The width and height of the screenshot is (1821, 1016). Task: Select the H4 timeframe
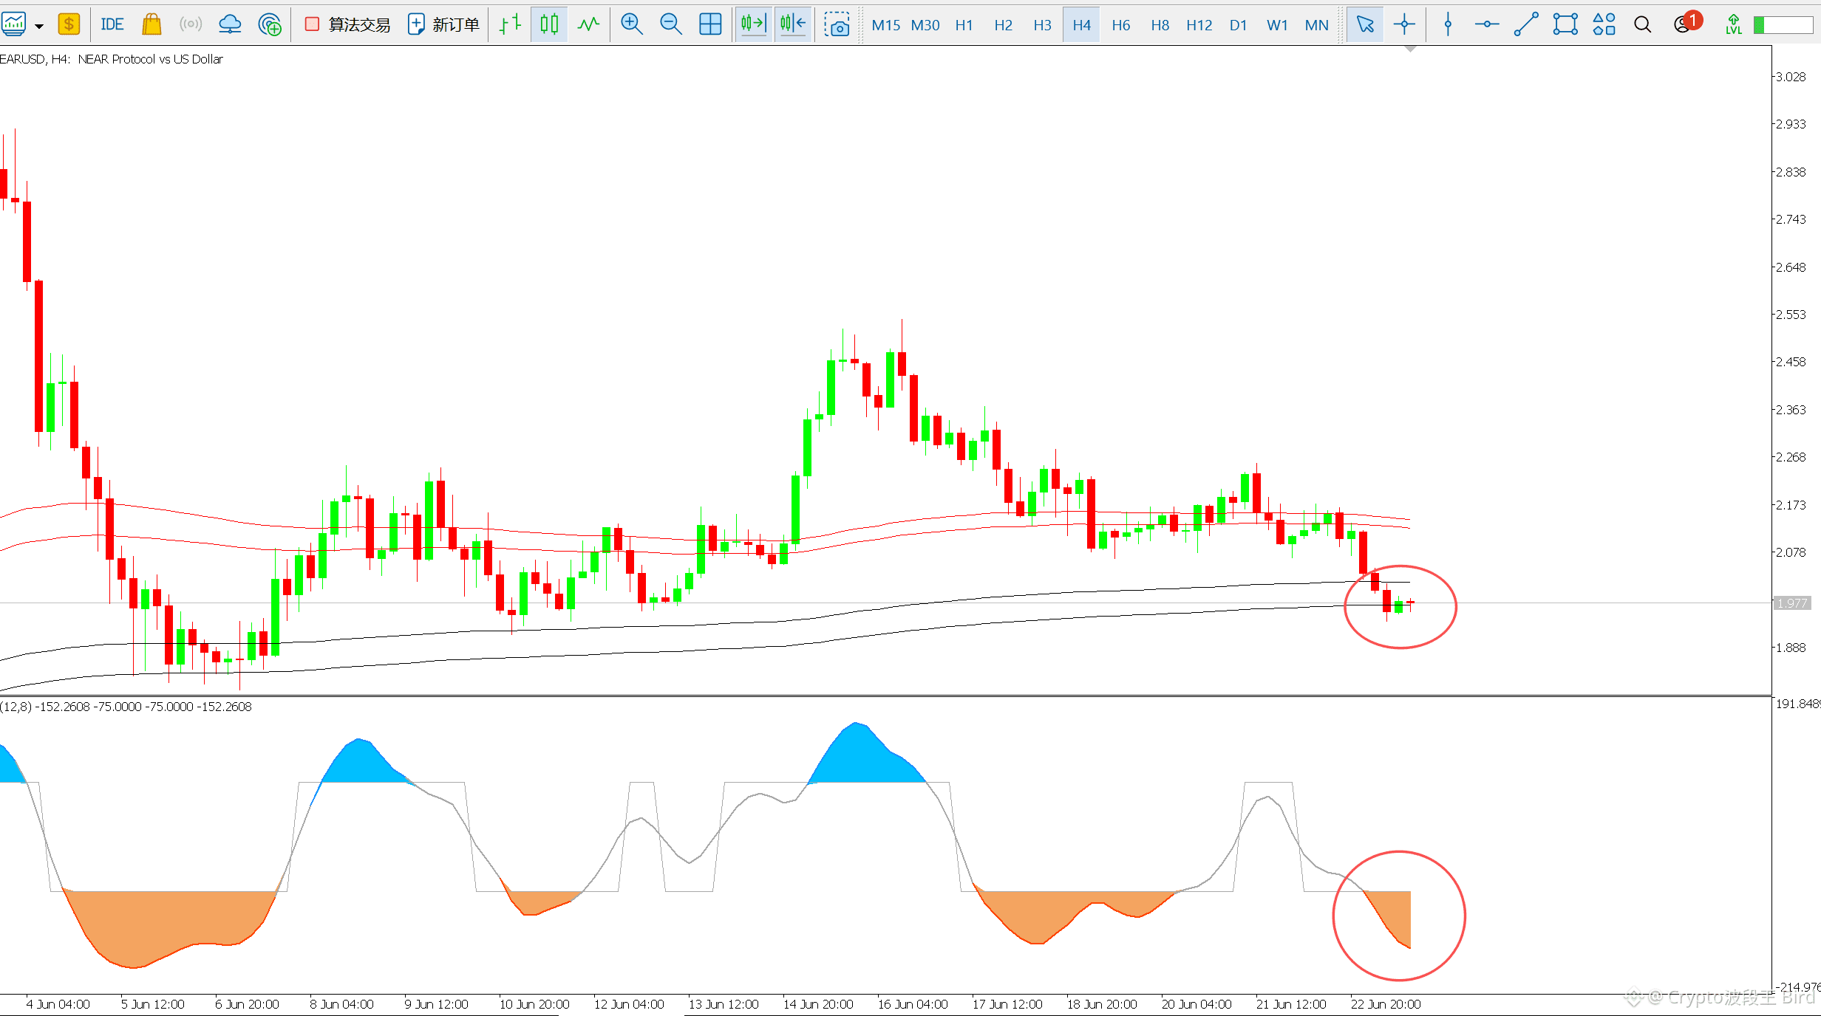(x=1081, y=25)
